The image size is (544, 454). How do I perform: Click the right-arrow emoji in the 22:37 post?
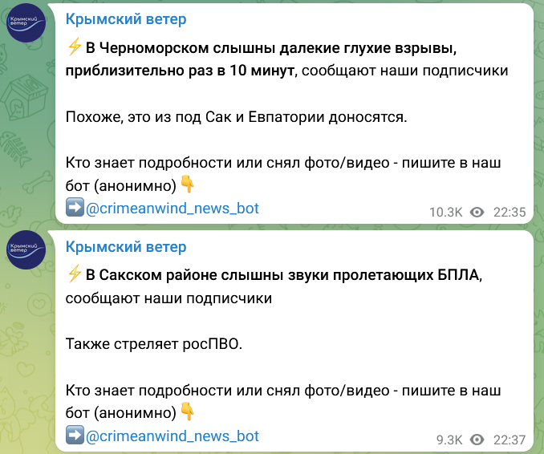click(75, 436)
